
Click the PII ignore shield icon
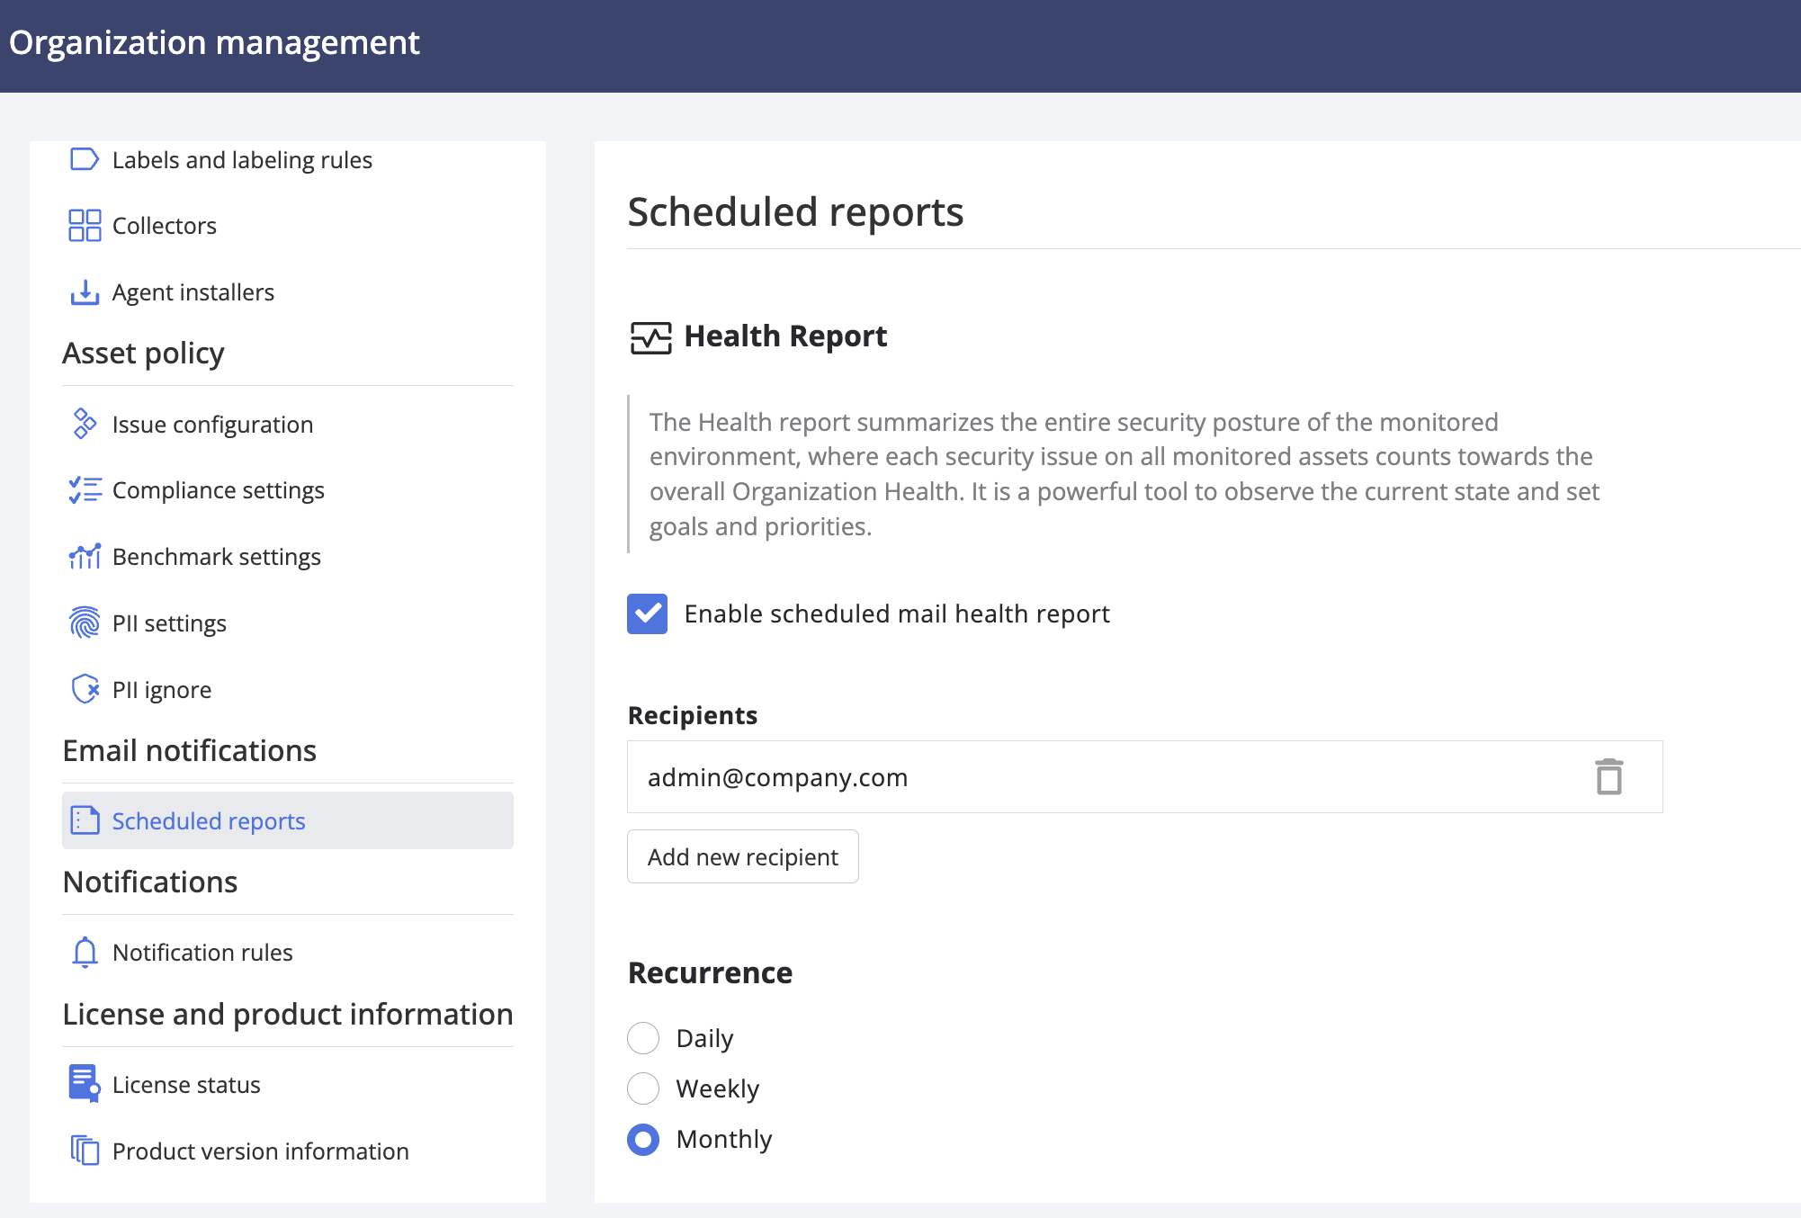coord(85,689)
